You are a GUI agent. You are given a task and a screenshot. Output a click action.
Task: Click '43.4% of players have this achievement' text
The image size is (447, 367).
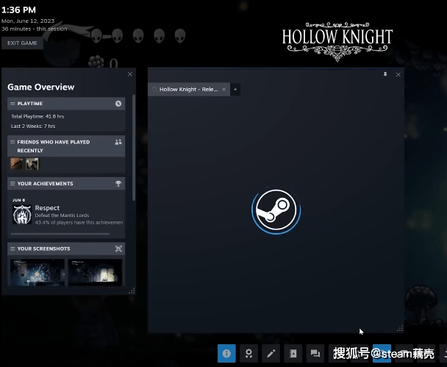tap(79, 222)
